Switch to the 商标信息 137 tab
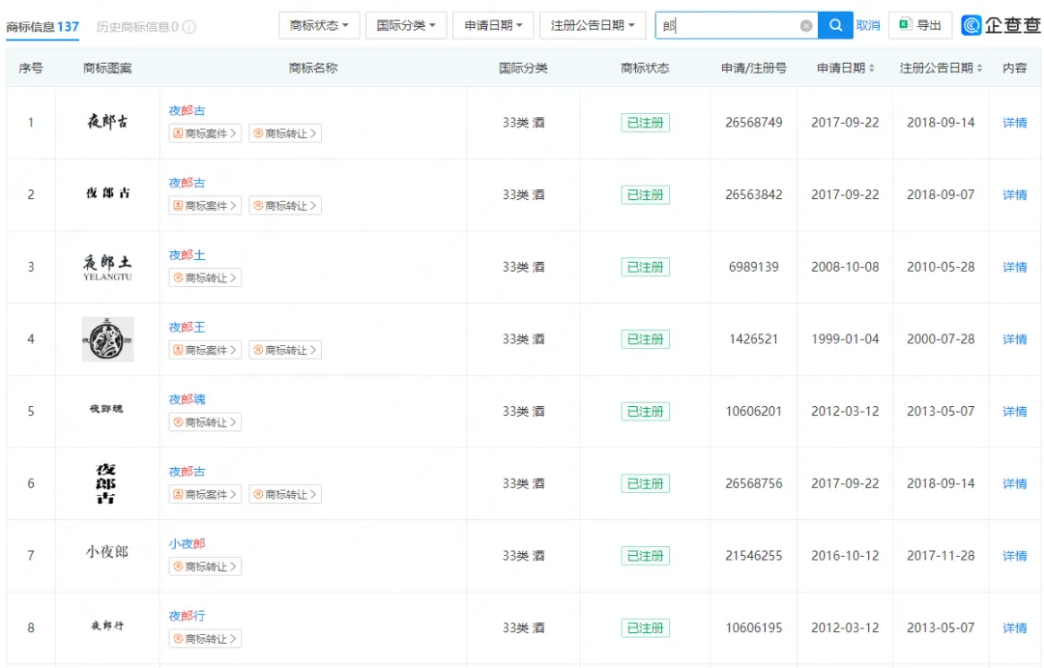Screen dimensions: 1044x668 [43, 27]
